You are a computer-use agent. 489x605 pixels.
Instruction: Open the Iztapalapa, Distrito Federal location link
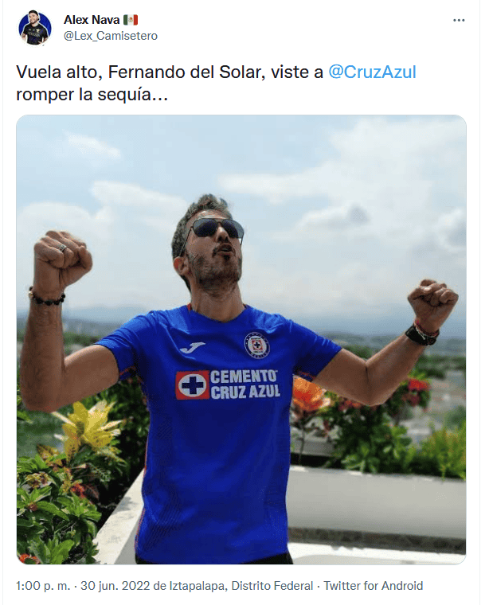point(241,586)
